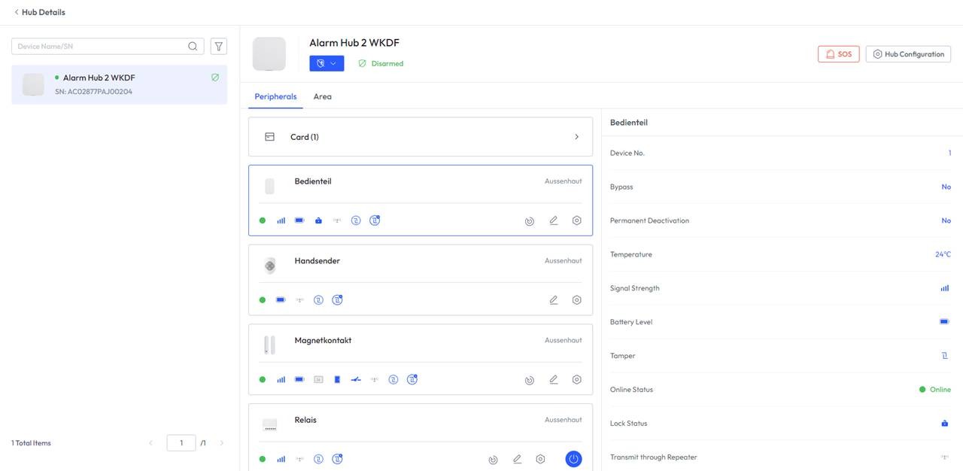Switch to the Area tab

(x=322, y=96)
